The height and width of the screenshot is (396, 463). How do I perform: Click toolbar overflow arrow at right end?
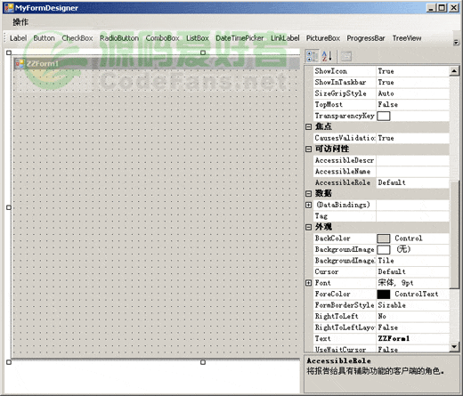click(x=456, y=43)
